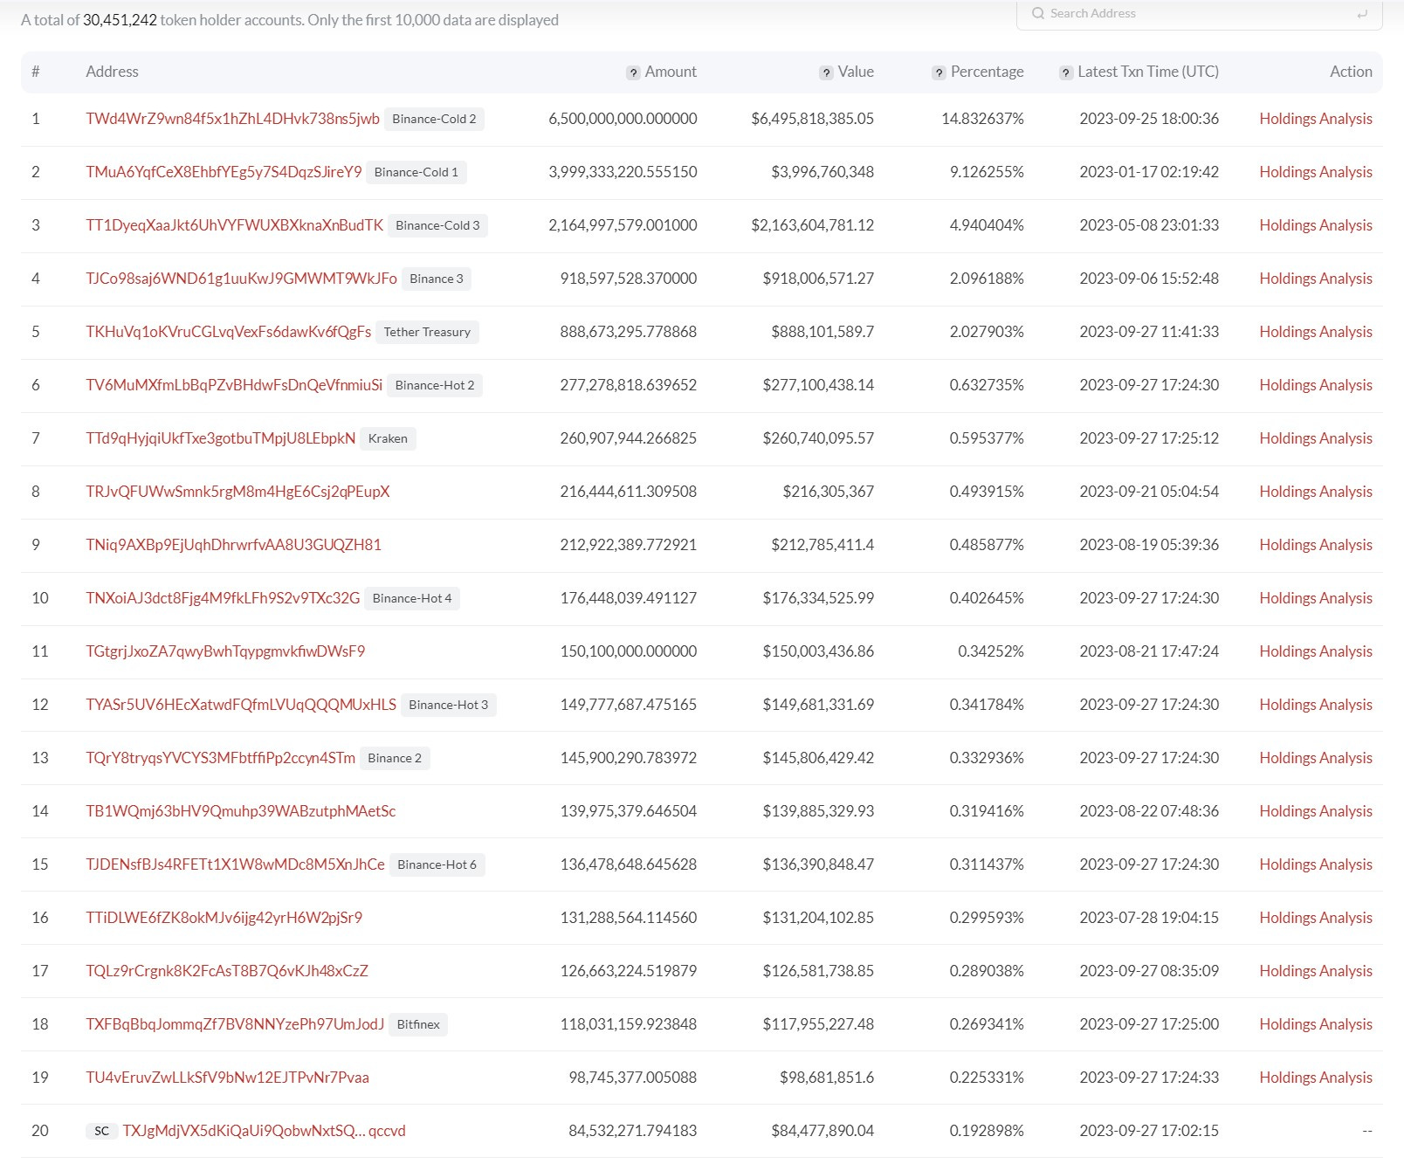
Task: Click the percentage 0.192898% in row 20
Action: point(987,1131)
